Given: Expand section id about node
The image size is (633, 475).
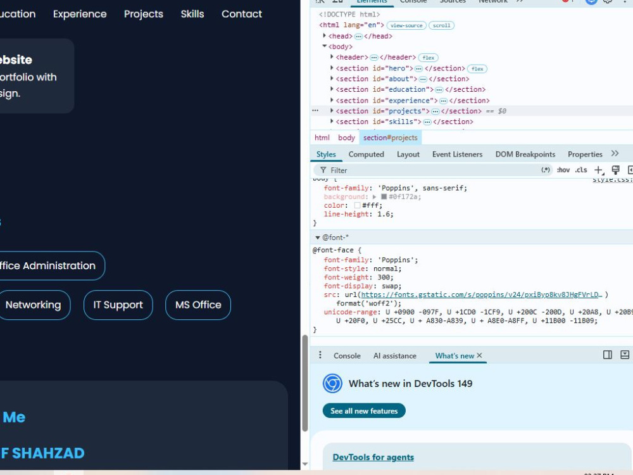Looking at the screenshot, I should [332, 79].
